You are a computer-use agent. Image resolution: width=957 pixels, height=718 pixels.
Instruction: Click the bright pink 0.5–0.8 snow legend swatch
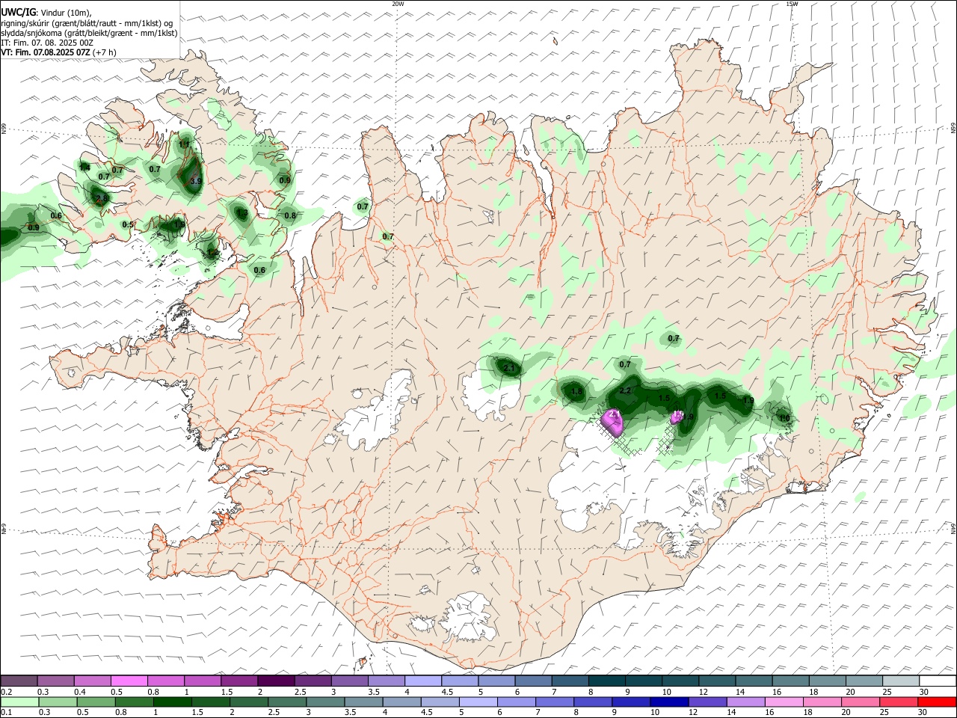pos(129,681)
